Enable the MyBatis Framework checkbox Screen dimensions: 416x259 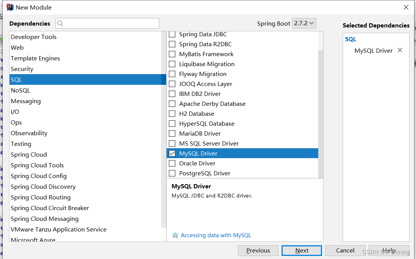172,54
